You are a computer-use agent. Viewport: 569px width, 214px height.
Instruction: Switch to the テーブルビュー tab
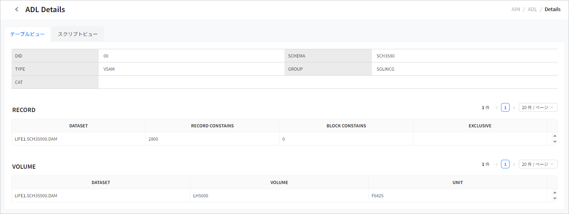click(x=28, y=34)
